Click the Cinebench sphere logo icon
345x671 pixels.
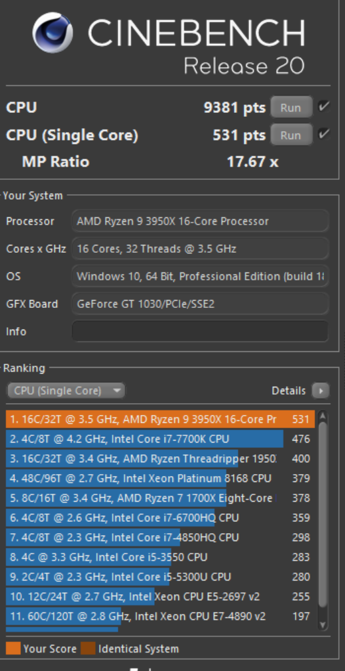52,33
